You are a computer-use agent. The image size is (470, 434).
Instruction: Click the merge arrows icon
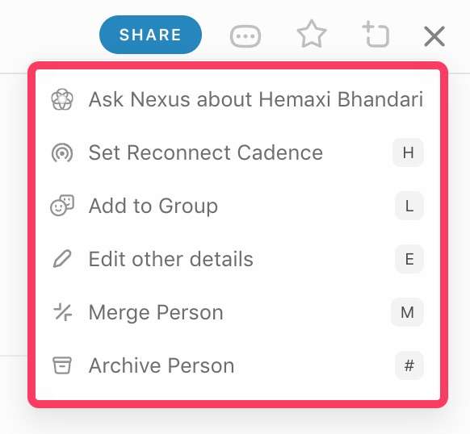62,312
